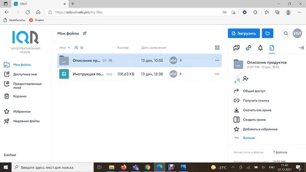This screenshot has width=306, height=172.
Task: Select the Инструкция по... file row
Action: [140, 74]
